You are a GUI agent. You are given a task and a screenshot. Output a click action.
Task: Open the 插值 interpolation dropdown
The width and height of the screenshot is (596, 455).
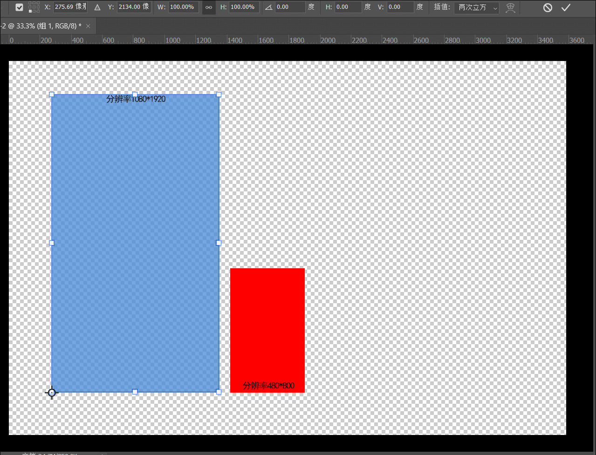pos(477,7)
